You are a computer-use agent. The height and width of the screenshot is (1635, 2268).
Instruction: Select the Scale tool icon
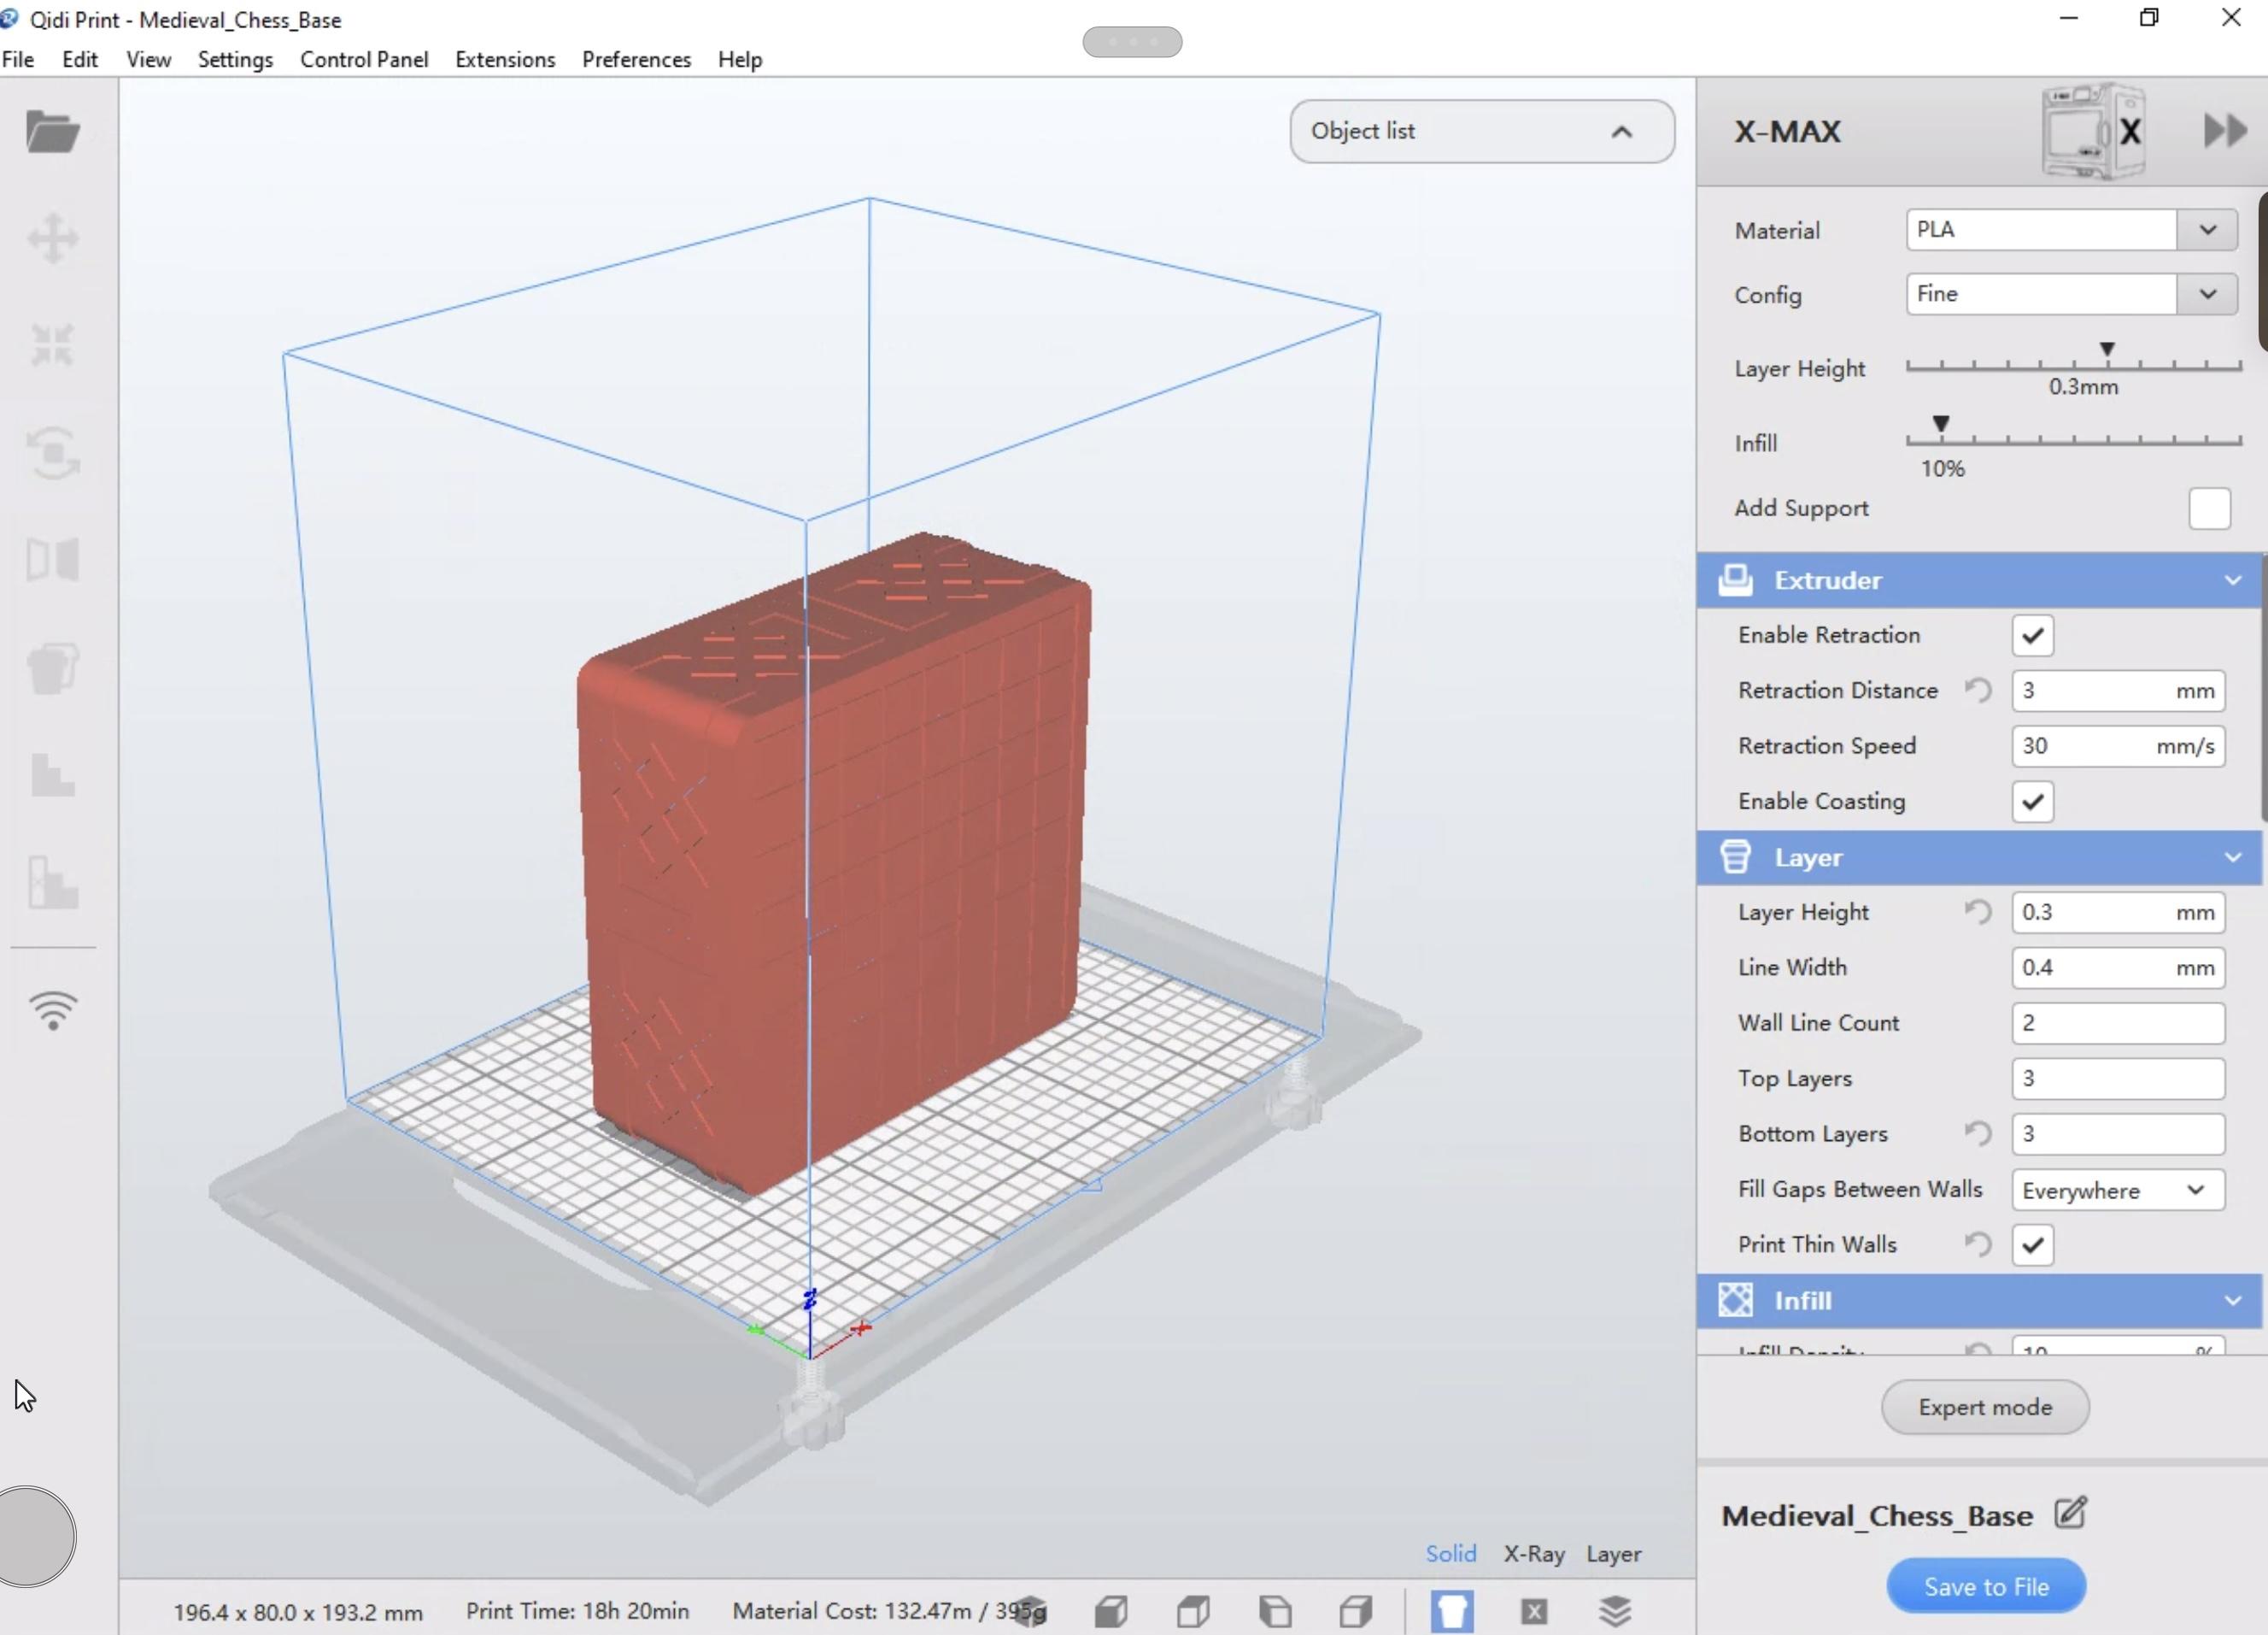coord(53,345)
